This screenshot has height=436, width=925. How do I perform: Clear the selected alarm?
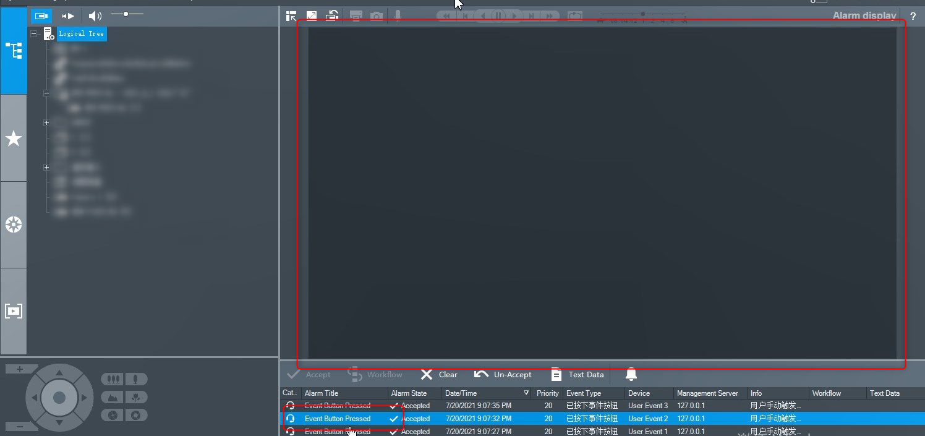click(439, 375)
